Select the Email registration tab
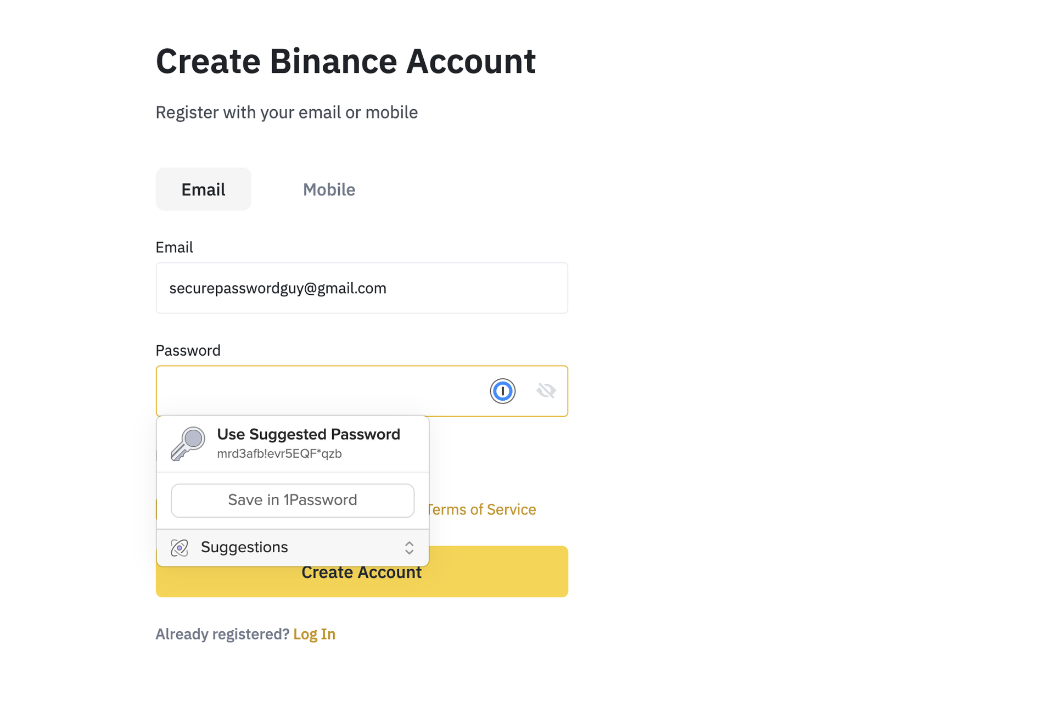 pos(203,189)
